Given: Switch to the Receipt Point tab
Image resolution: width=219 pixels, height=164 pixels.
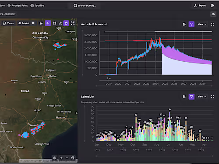Looking at the screenshot, I should click(x=18, y=6).
